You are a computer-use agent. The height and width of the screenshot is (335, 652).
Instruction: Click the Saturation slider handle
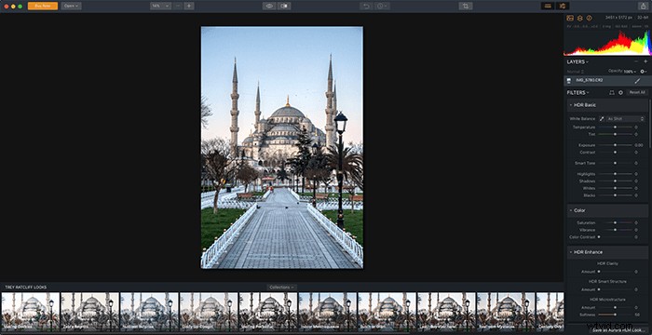(x=615, y=222)
